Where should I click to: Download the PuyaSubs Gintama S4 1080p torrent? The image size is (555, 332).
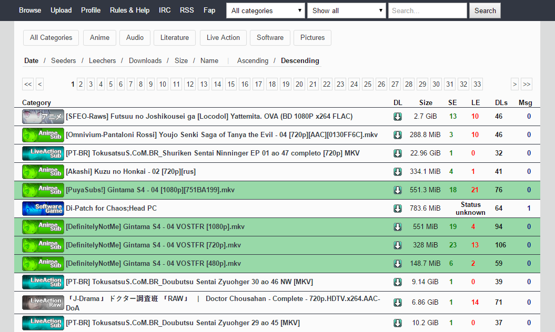(x=398, y=190)
